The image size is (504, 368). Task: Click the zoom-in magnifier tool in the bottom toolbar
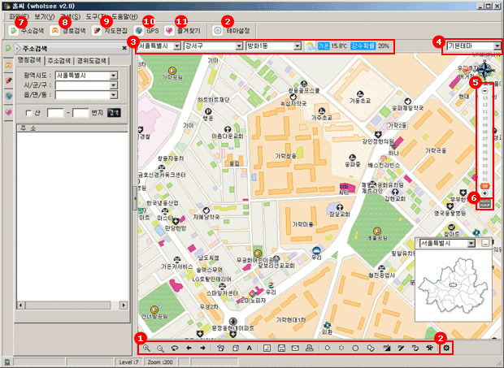[146, 348]
